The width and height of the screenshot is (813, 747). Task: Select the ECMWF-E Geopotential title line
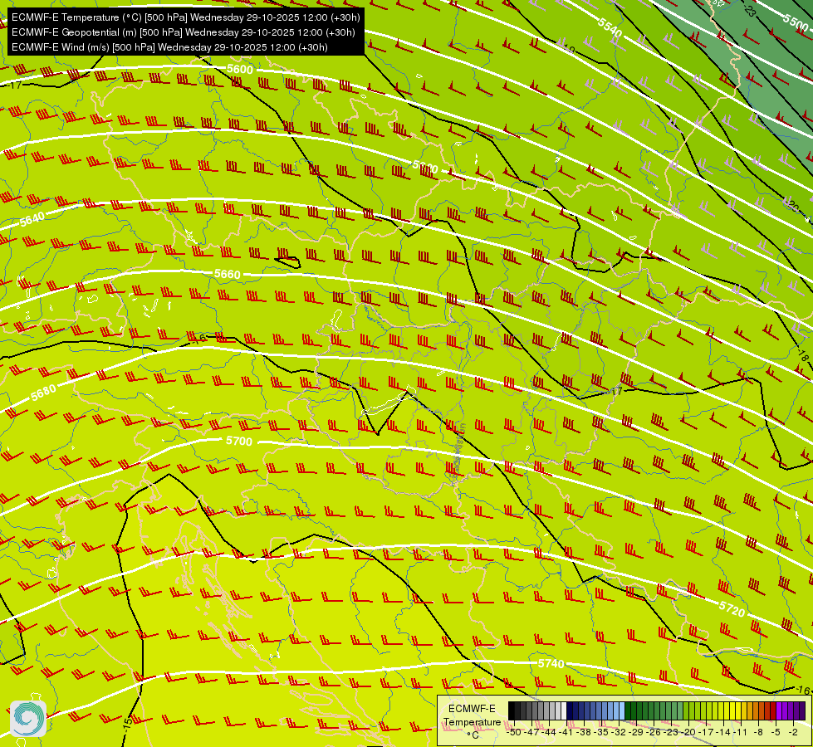(x=183, y=32)
